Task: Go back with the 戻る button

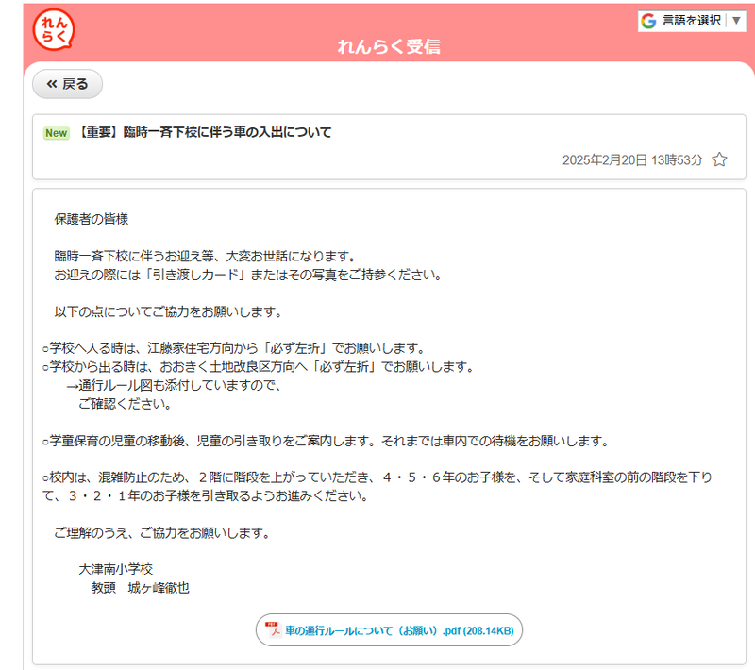Action: [x=67, y=84]
